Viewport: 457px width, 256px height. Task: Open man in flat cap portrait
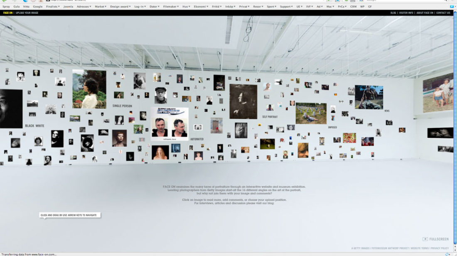click(x=161, y=95)
